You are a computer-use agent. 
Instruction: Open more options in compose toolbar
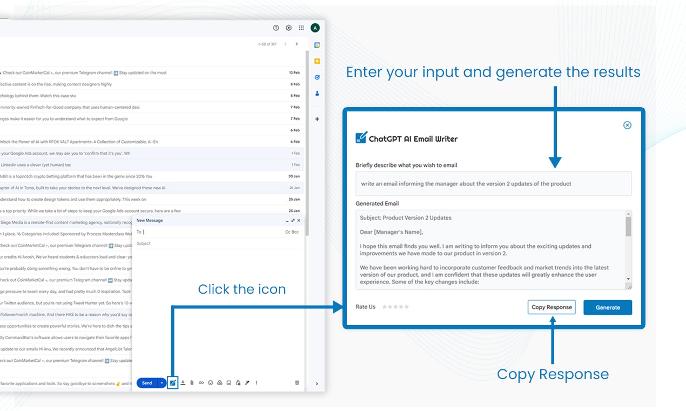click(256, 383)
